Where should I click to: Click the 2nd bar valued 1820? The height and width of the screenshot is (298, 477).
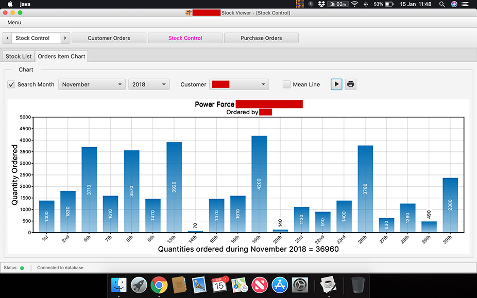coord(68,212)
